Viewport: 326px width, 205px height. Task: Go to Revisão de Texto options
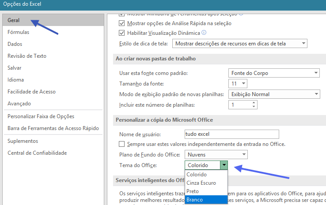click(x=53, y=56)
